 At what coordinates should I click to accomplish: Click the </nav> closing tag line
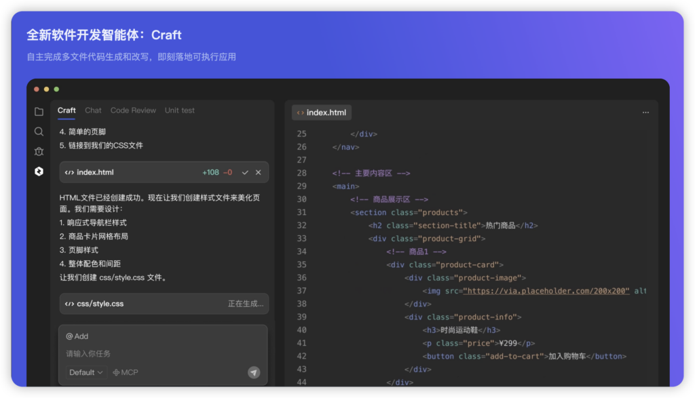coord(345,147)
